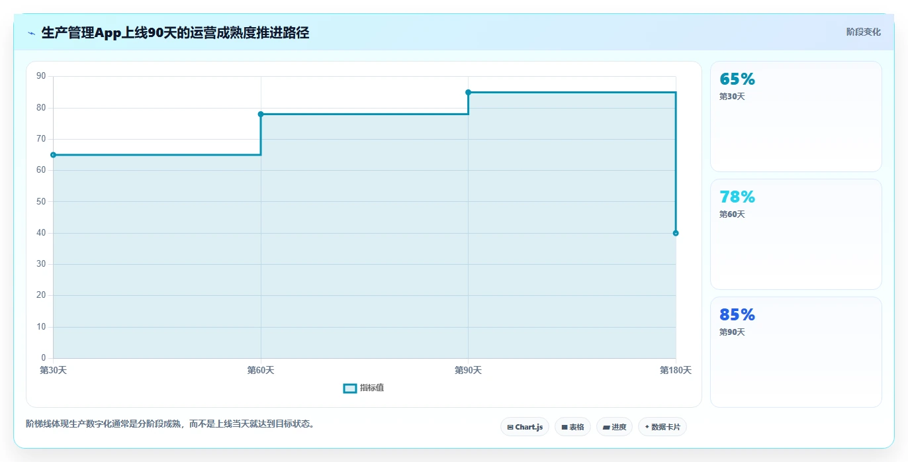Click the 数据卡片 tag pill

pyautogui.click(x=662, y=427)
